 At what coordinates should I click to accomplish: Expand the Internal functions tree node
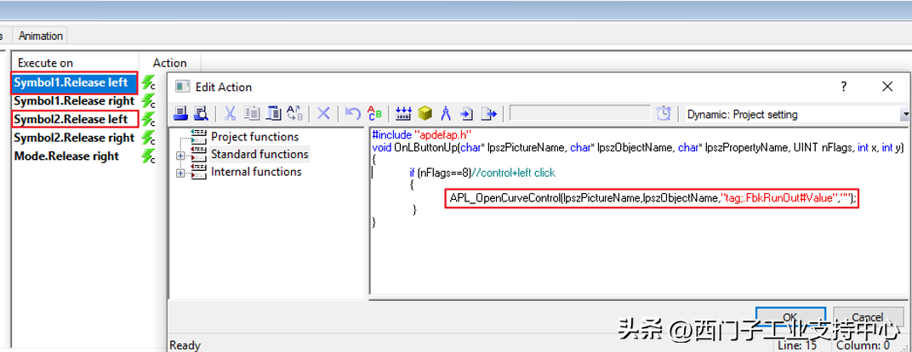pyautogui.click(x=180, y=173)
